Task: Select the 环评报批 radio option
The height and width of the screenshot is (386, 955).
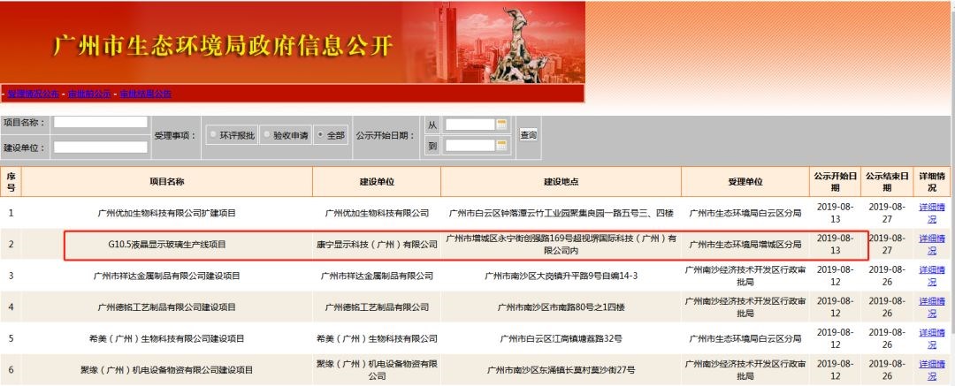Action: point(213,135)
